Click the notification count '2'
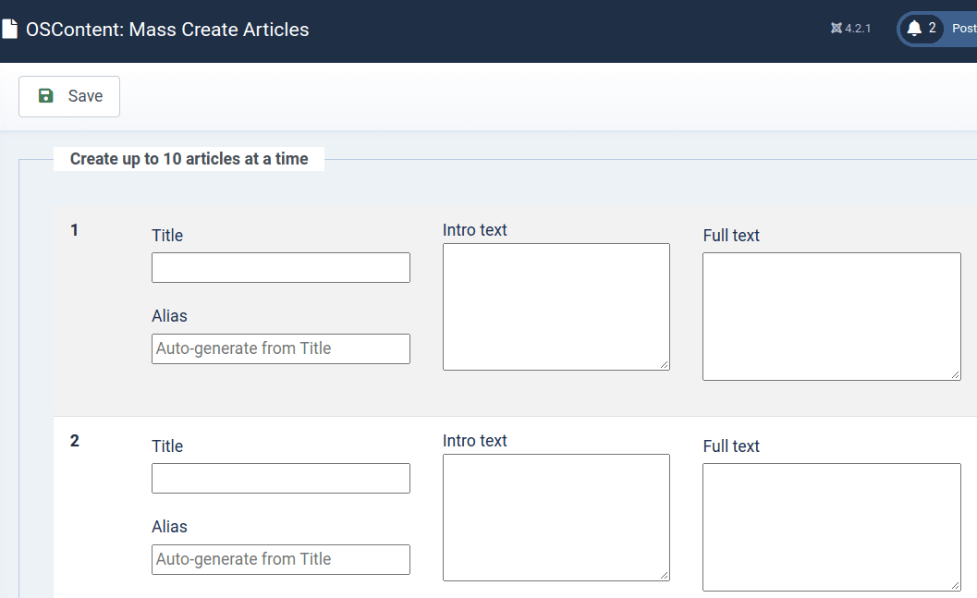The image size is (977, 598). pyautogui.click(x=932, y=28)
